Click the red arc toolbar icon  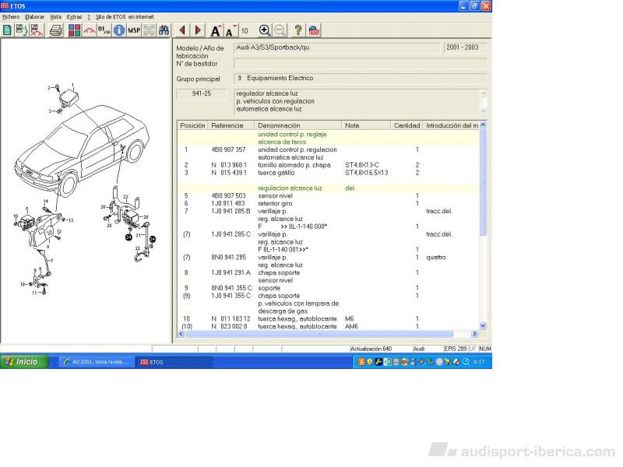tap(90, 30)
